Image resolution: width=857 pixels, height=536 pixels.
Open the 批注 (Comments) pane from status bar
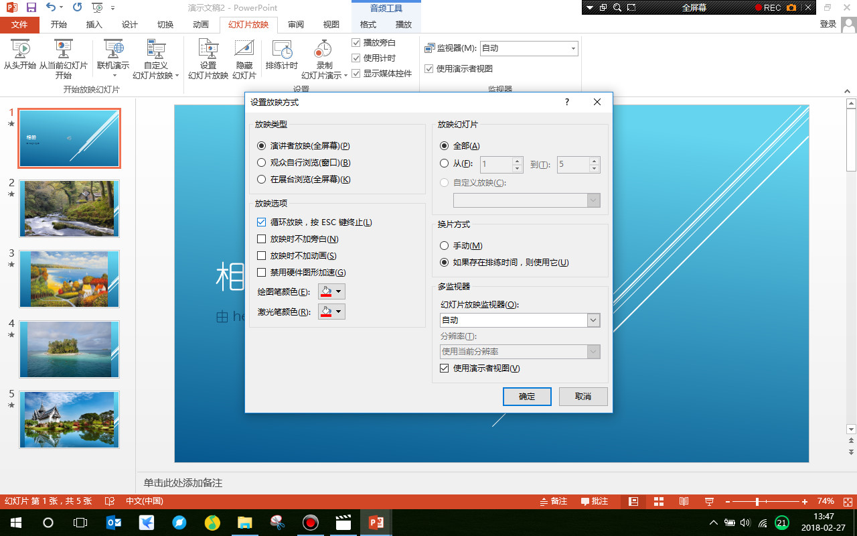pyautogui.click(x=594, y=500)
